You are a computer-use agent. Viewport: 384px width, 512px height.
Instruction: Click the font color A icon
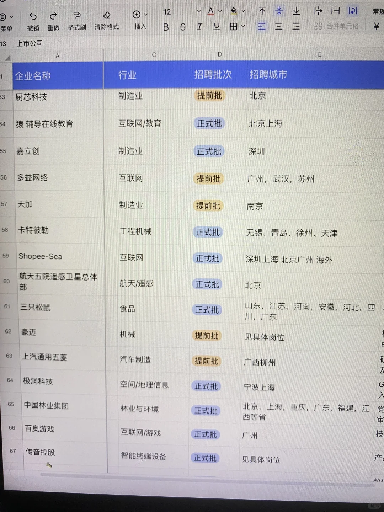211,11
